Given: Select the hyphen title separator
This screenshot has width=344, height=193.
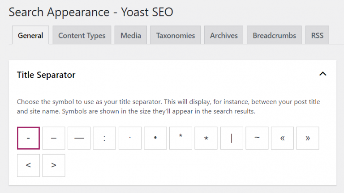Looking at the screenshot, I should click(28, 138).
